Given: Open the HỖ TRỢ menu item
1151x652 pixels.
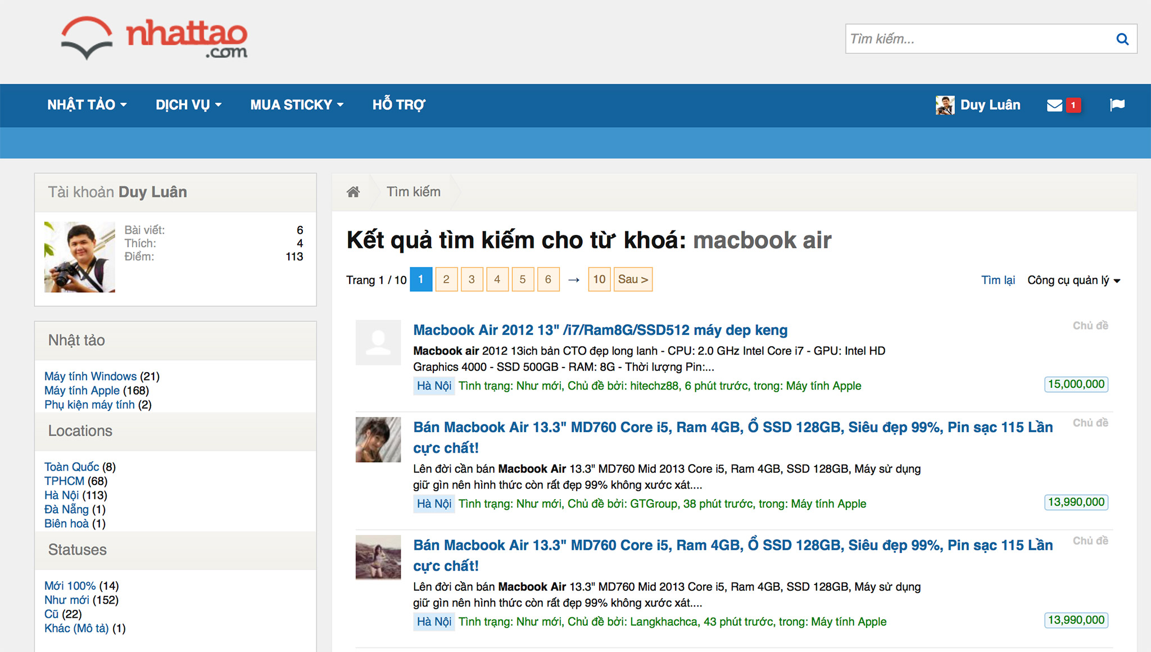Looking at the screenshot, I should (399, 105).
